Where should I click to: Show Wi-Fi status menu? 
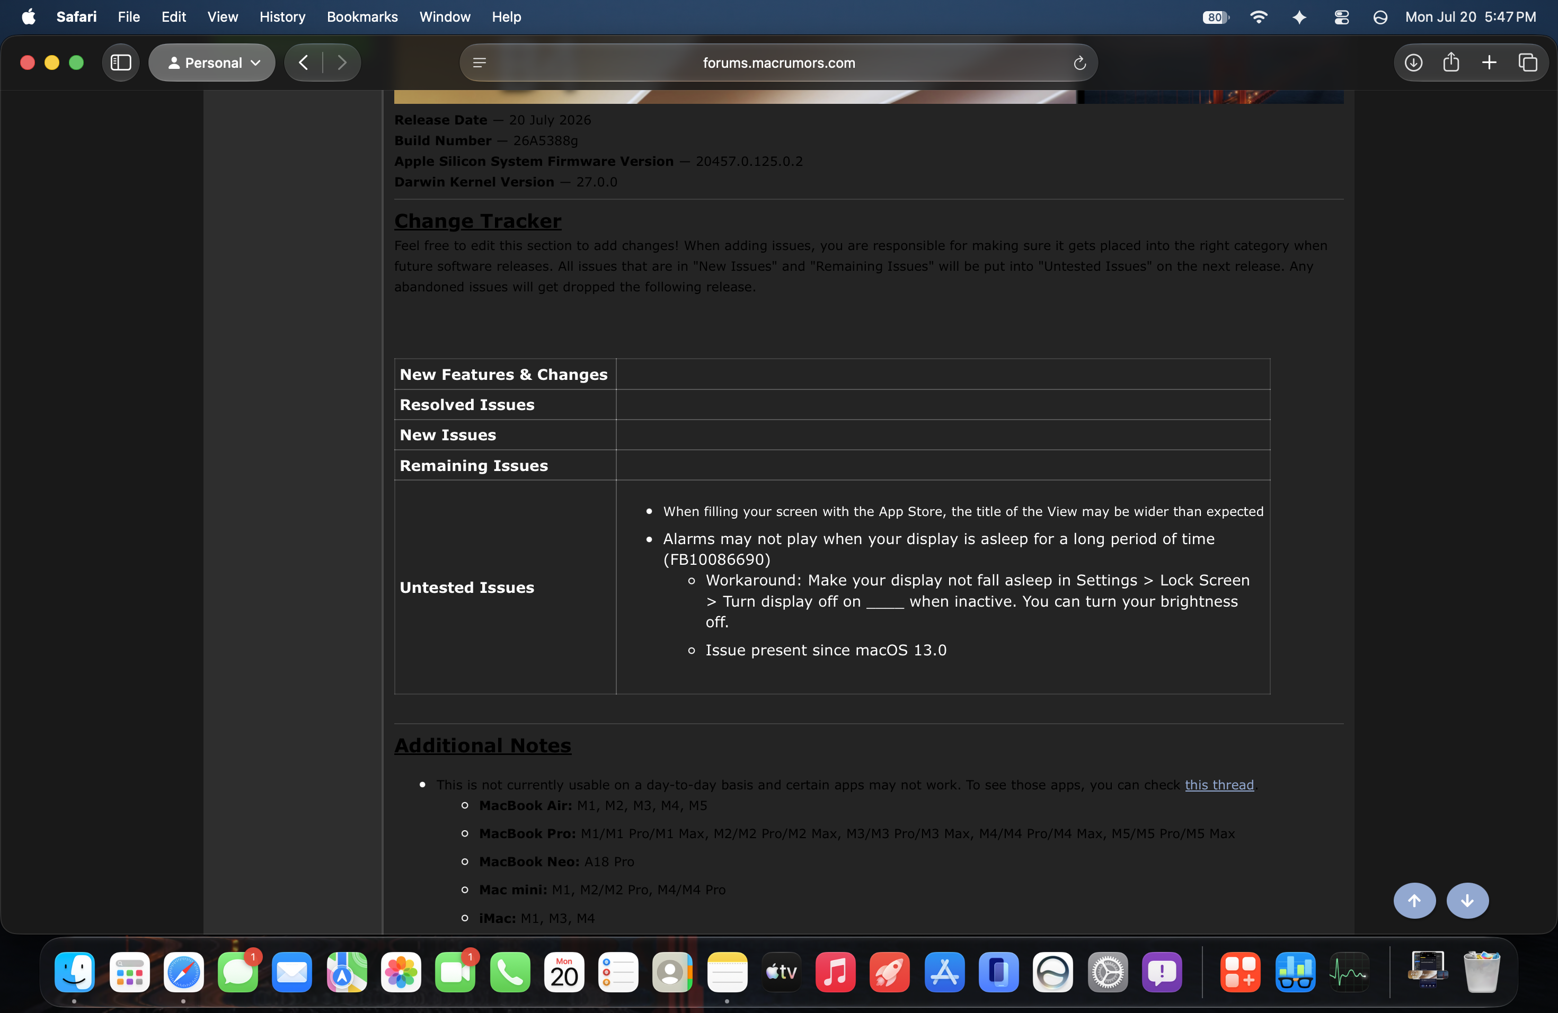coord(1258,17)
